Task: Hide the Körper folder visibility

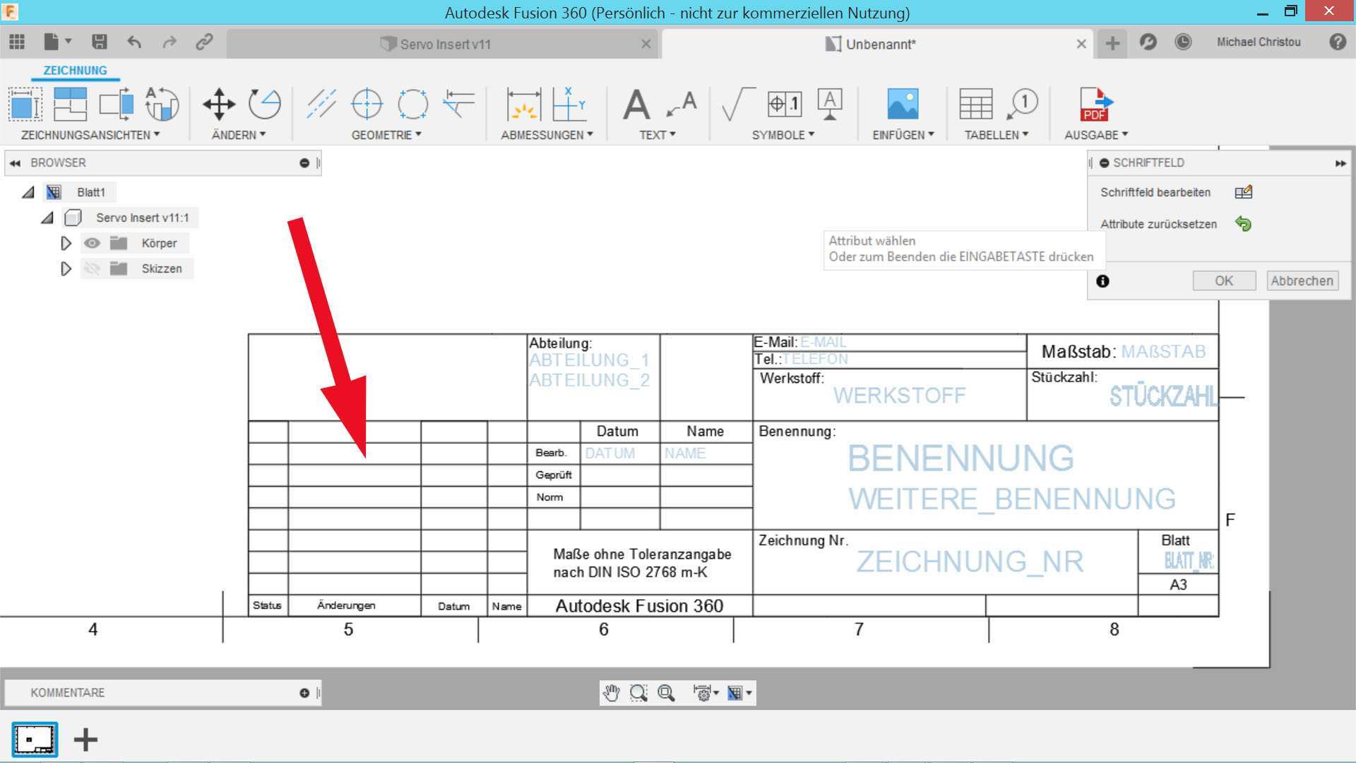Action: pos(92,243)
